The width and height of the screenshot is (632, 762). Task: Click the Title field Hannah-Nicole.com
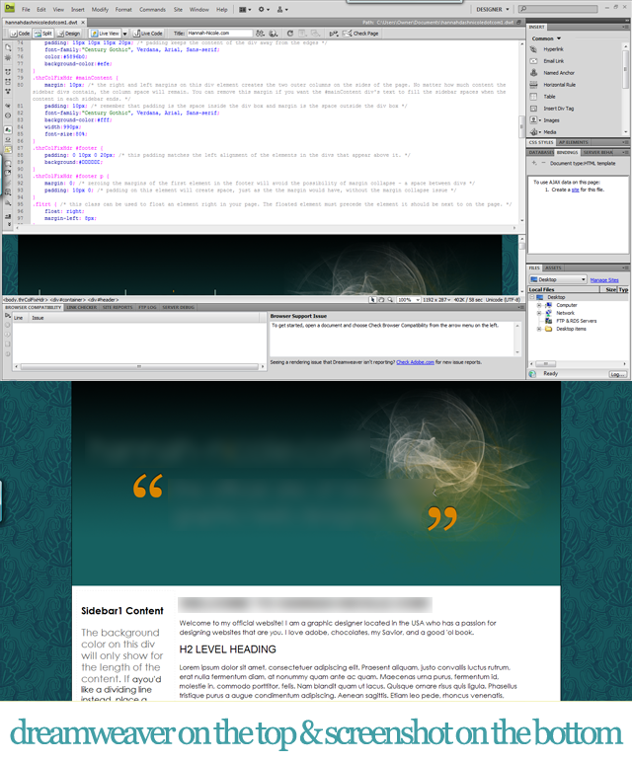(x=220, y=33)
